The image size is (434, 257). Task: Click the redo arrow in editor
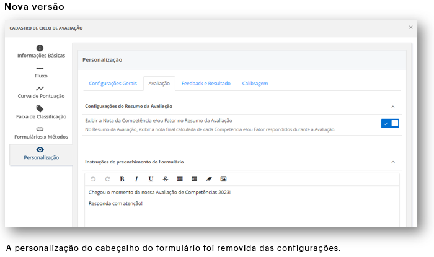107,179
